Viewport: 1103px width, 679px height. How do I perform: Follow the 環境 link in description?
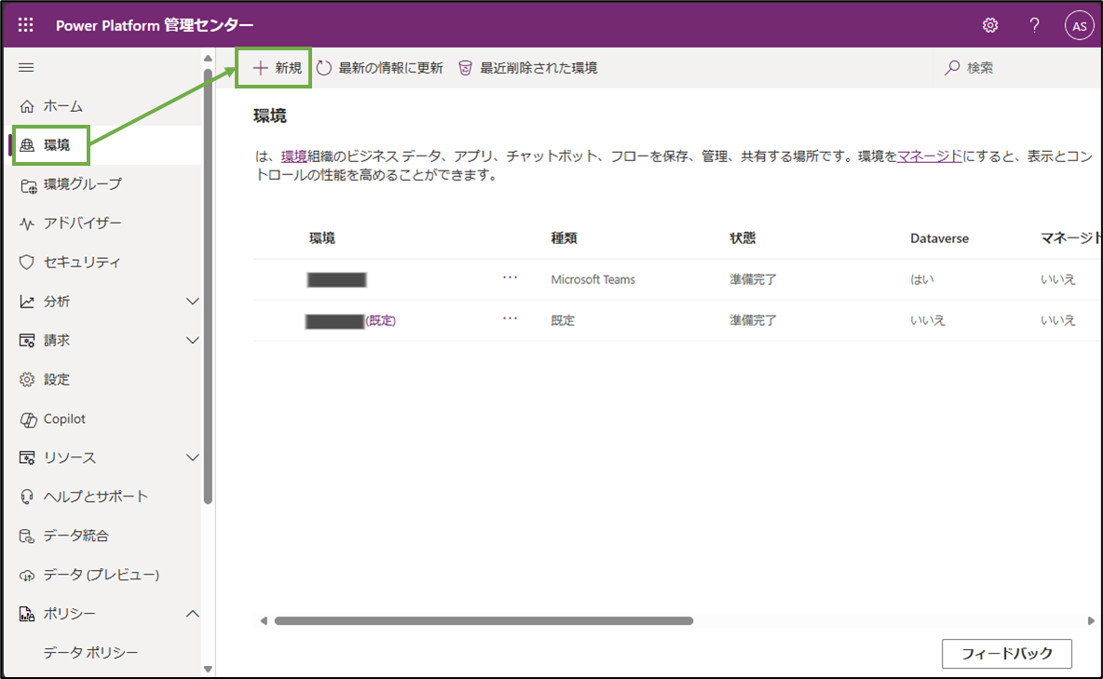(x=293, y=156)
